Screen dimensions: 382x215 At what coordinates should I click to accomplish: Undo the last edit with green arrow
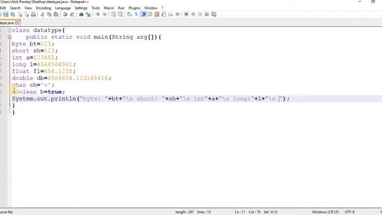pos(65,14)
